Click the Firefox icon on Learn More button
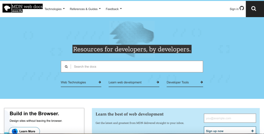This screenshot has height=134, width=264. coord(15,131)
